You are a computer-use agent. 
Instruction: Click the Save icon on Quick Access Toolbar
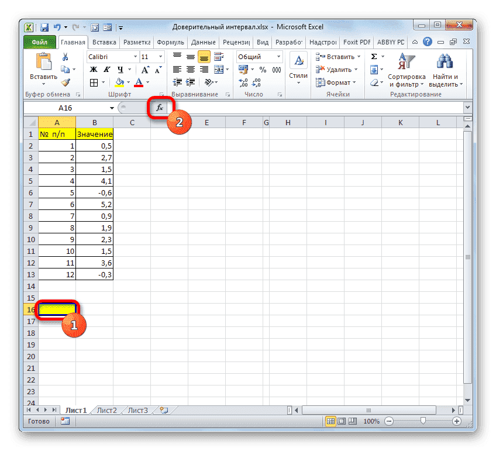[44, 27]
